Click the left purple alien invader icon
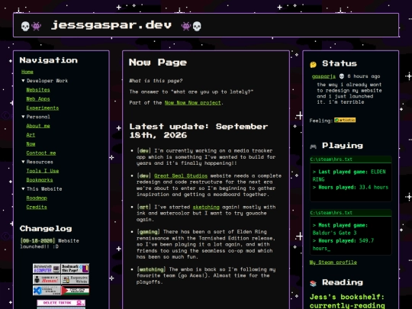The width and height of the screenshot is (412, 309). pyautogui.click(x=37, y=26)
